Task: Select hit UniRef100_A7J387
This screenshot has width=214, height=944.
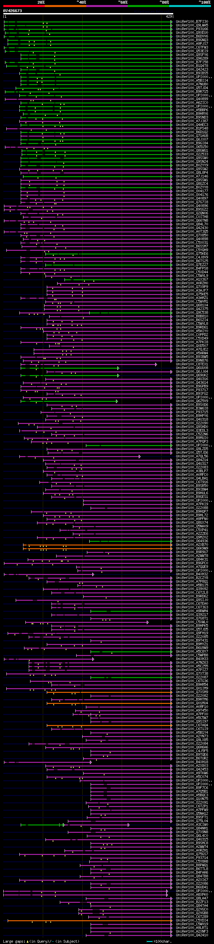Action: click(x=192, y=121)
